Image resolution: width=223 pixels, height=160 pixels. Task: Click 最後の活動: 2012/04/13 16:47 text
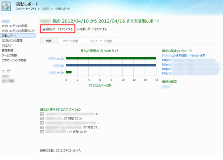[x=61, y=151]
